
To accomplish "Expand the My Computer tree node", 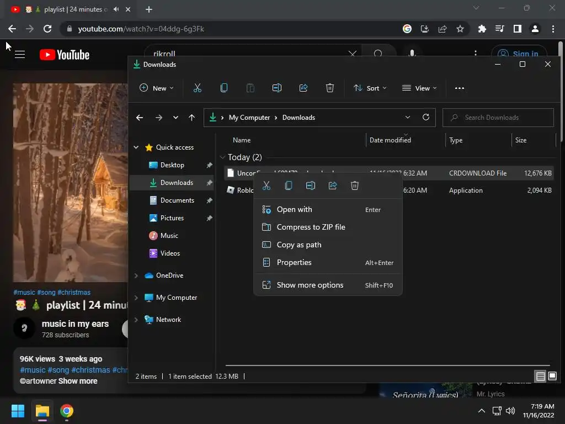I will click(x=136, y=298).
